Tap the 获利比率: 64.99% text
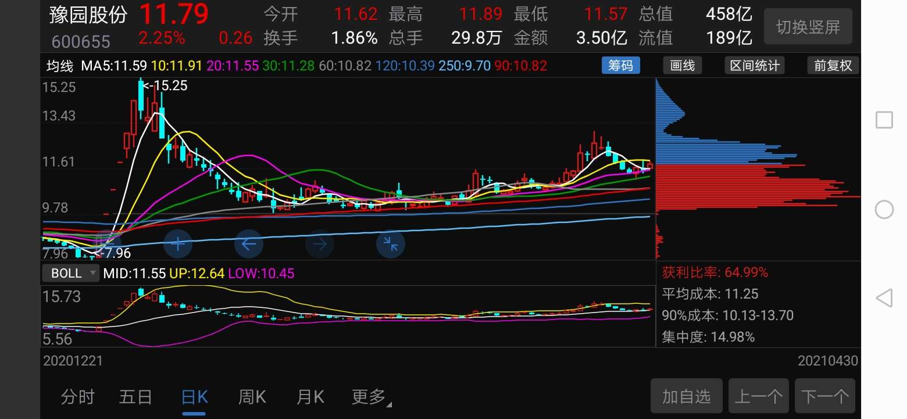 (x=715, y=272)
